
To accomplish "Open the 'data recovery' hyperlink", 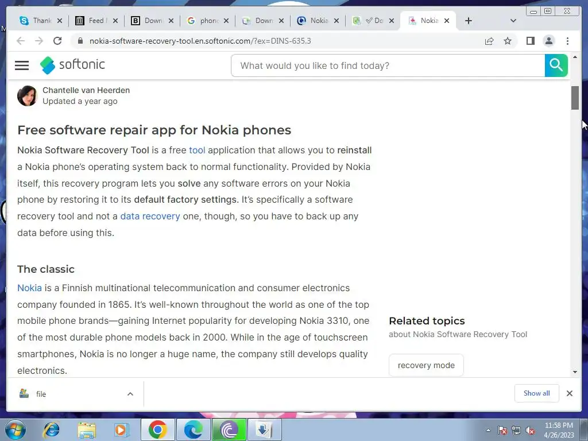I will click(150, 216).
